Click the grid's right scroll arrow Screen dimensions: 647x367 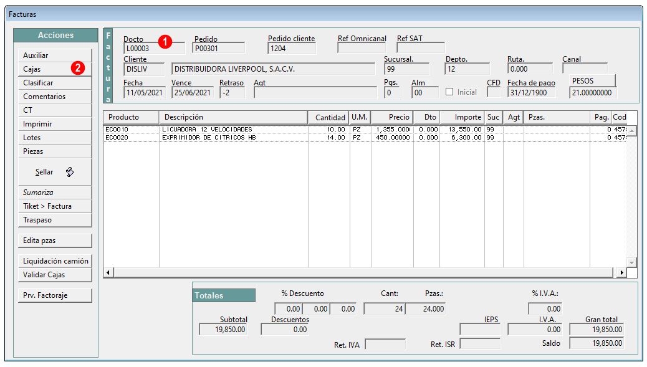[x=622, y=272]
